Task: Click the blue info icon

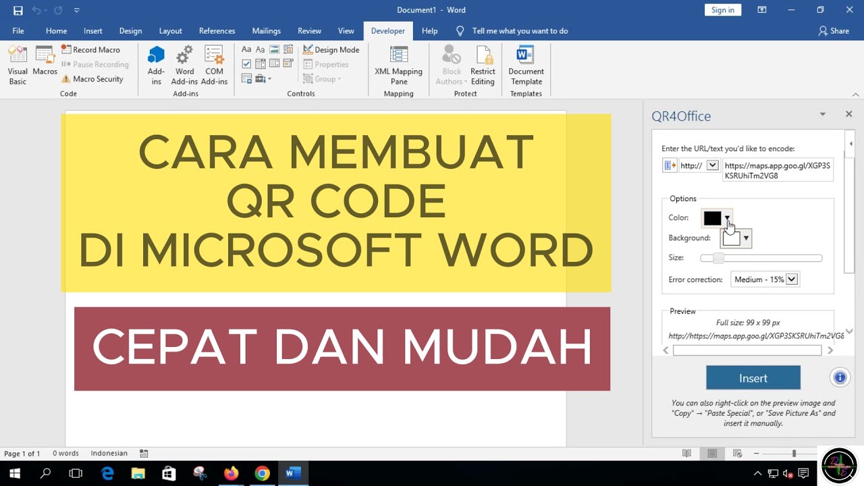Action: (840, 378)
